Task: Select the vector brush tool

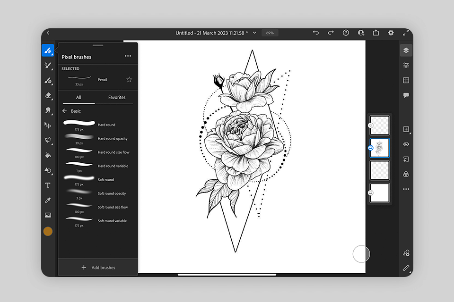Action: tap(48, 66)
